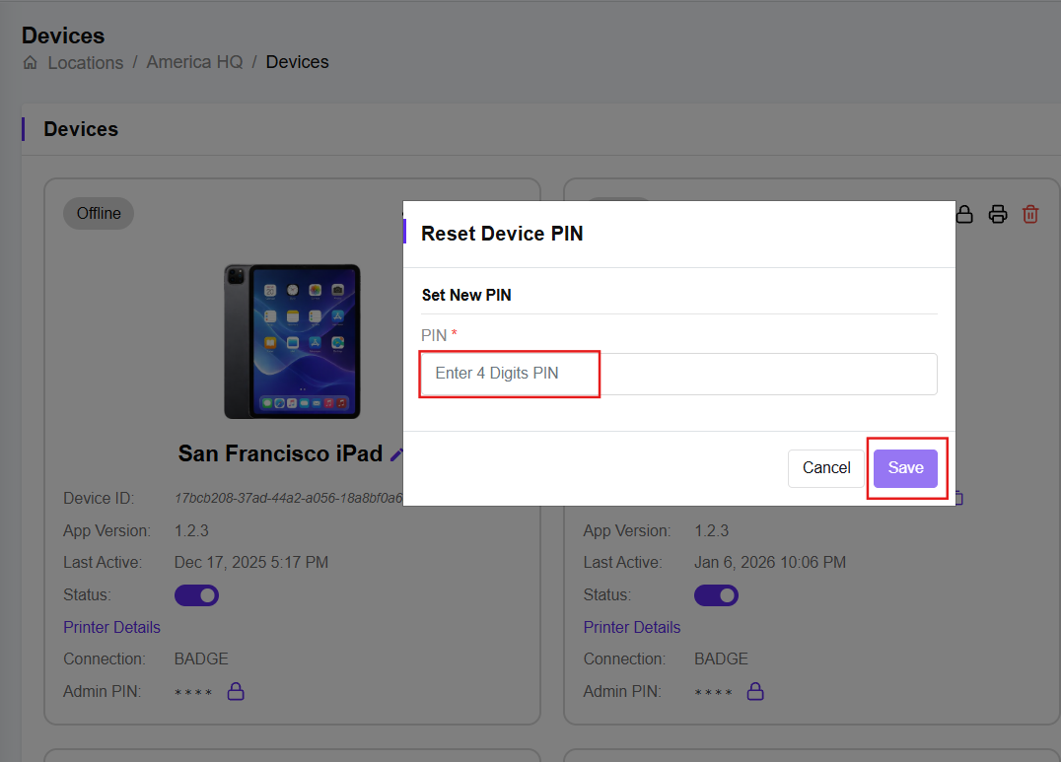The image size is (1061, 762).
Task: Open America HQ breadcrumb link
Action: [x=195, y=61]
